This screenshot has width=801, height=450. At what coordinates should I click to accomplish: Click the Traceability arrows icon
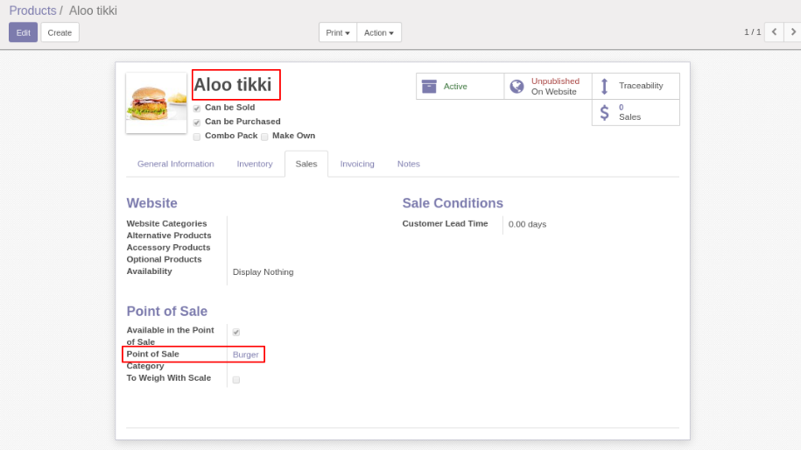click(x=604, y=86)
